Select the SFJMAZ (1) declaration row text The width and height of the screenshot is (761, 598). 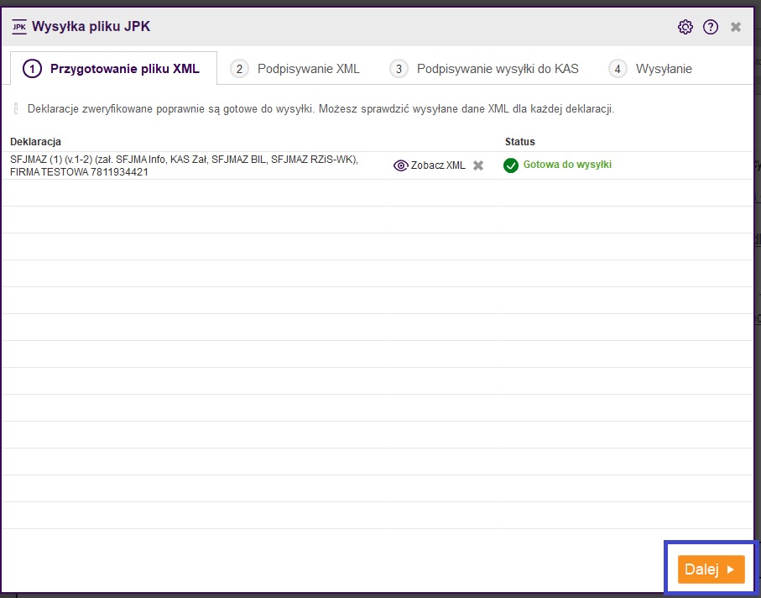click(184, 165)
